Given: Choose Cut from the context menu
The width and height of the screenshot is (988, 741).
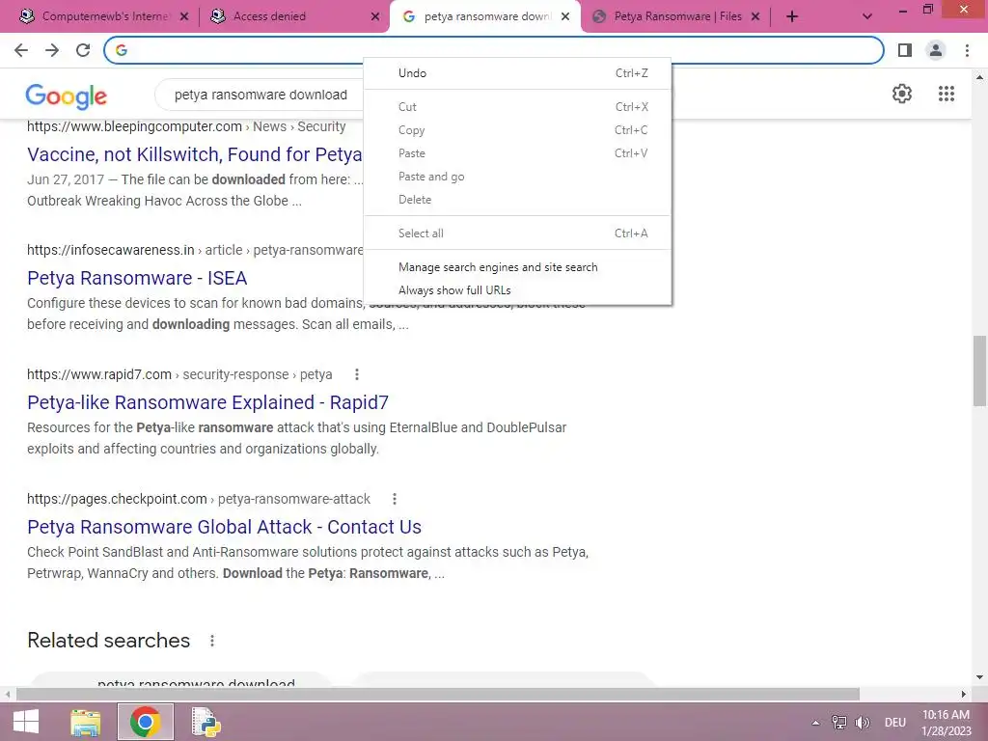Looking at the screenshot, I should point(517,107).
